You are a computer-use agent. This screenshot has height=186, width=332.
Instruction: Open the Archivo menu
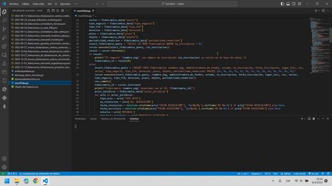[14, 4]
